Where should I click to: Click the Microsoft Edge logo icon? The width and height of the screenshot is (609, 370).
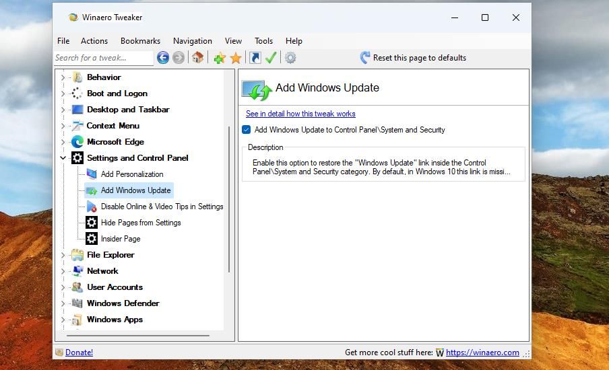[x=77, y=142]
